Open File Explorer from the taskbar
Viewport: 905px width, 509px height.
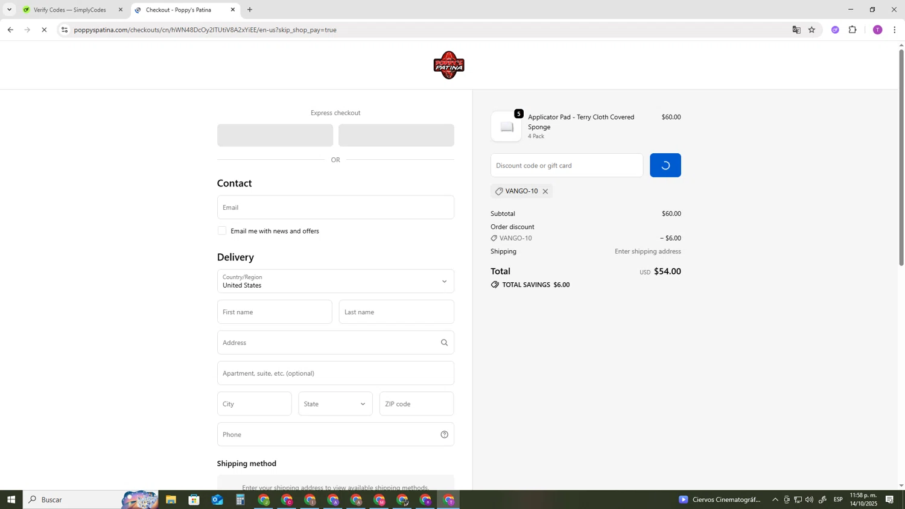click(x=171, y=500)
